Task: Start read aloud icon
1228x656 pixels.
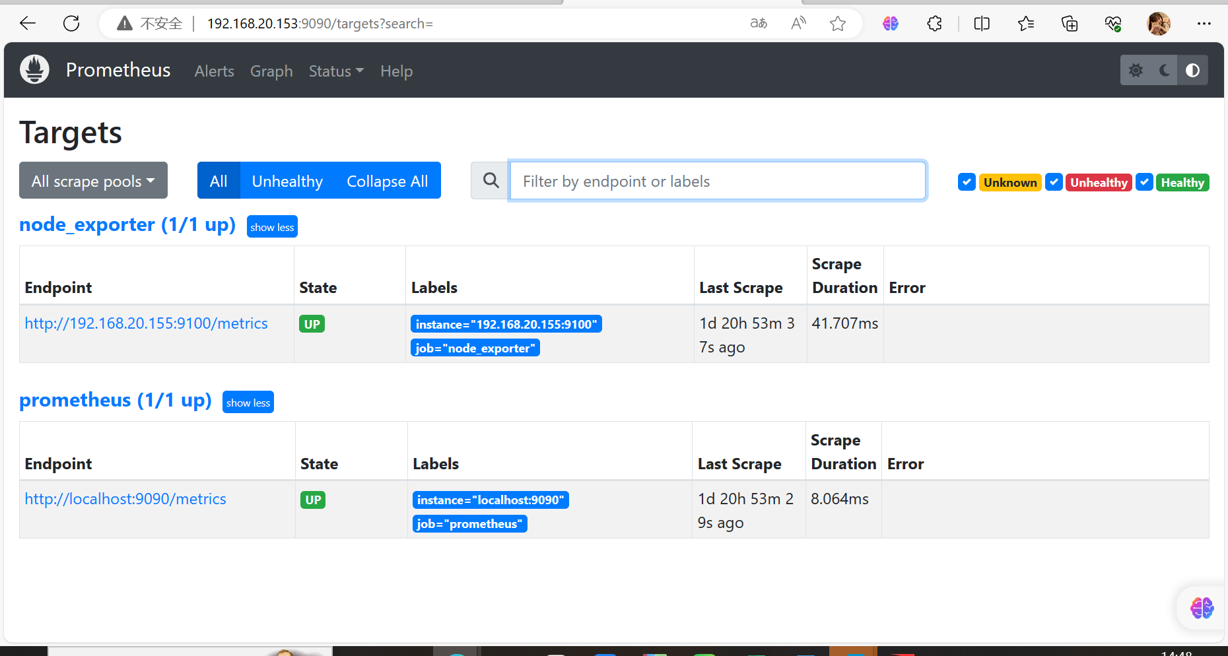Action: coord(798,24)
